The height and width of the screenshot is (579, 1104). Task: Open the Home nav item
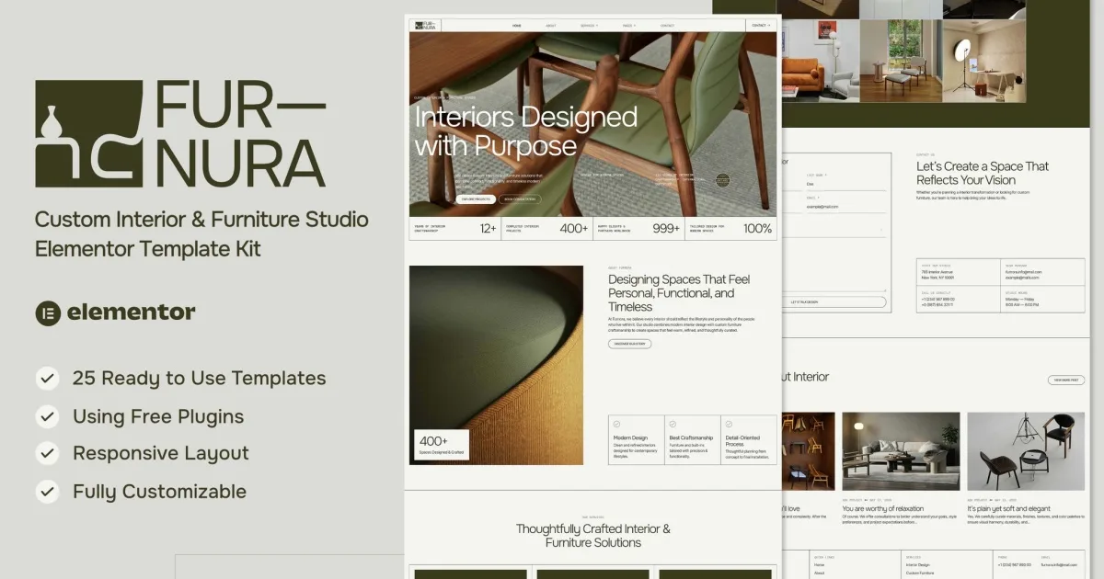pyautogui.click(x=516, y=26)
